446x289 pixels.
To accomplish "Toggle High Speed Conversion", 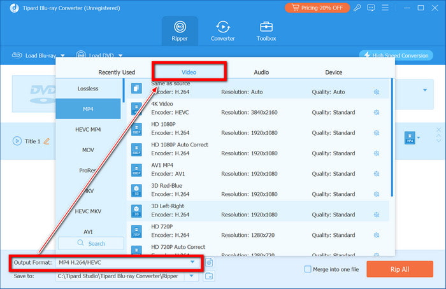I will [396, 55].
